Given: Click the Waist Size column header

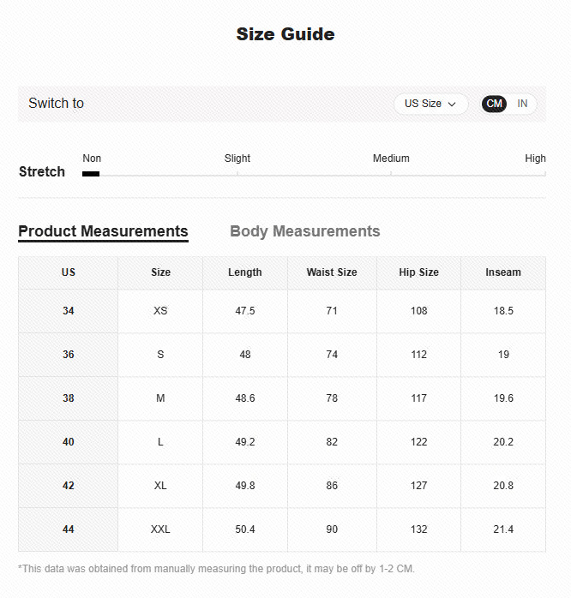Looking at the screenshot, I should point(332,272).
